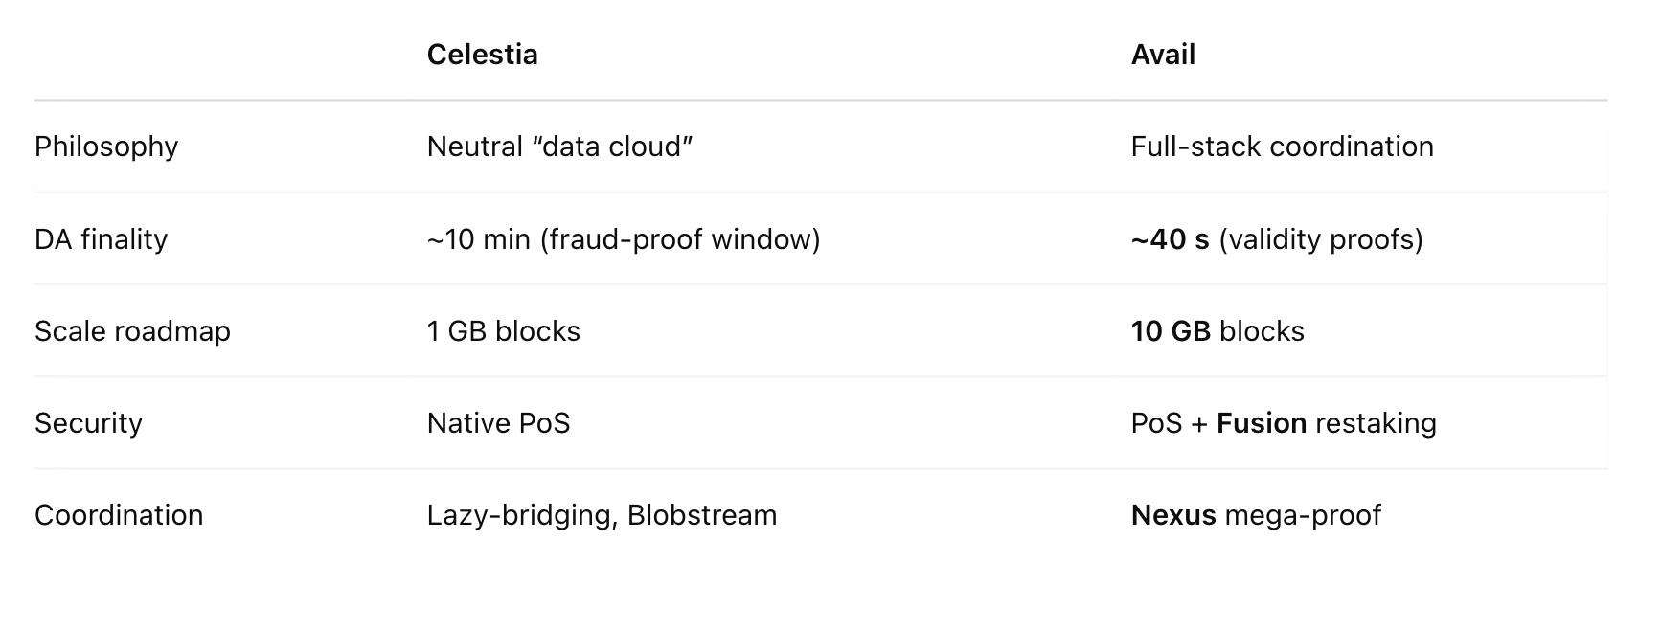Image resolution: width=1661 pixels, height=632 pixels.
Task: Click the Celestia column header
Action: (482, 55)
